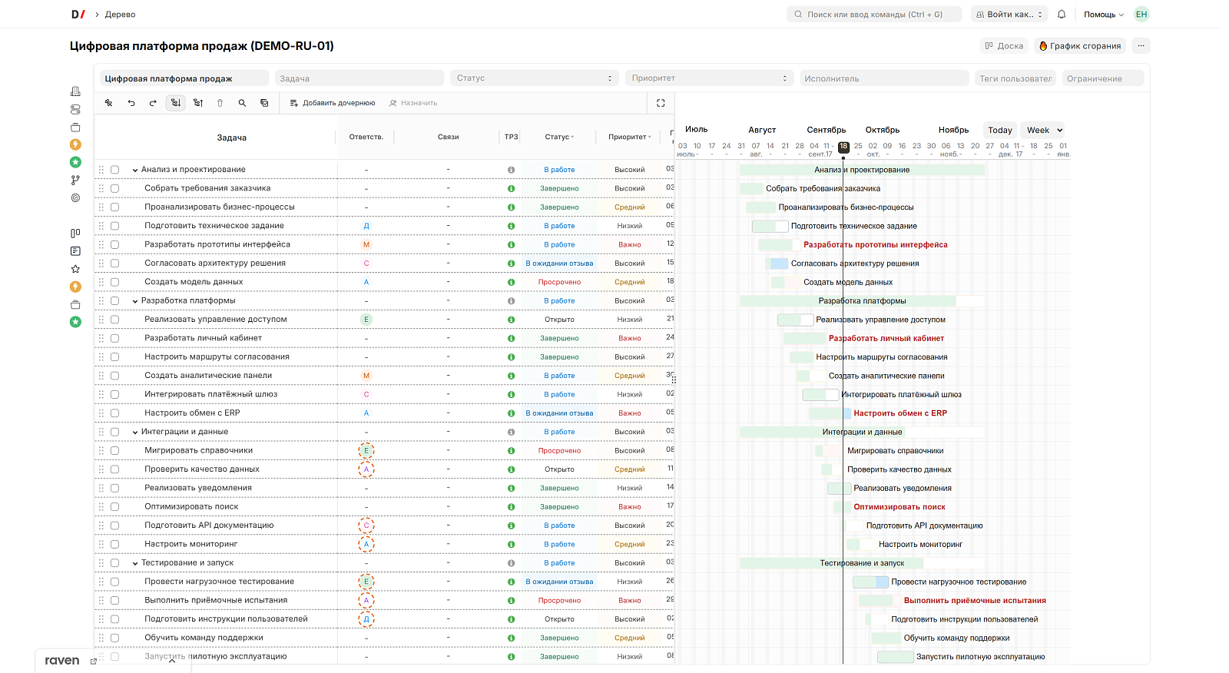Click the pointer selection tool icon
The image size is (1229, 673).
(109, 103)
